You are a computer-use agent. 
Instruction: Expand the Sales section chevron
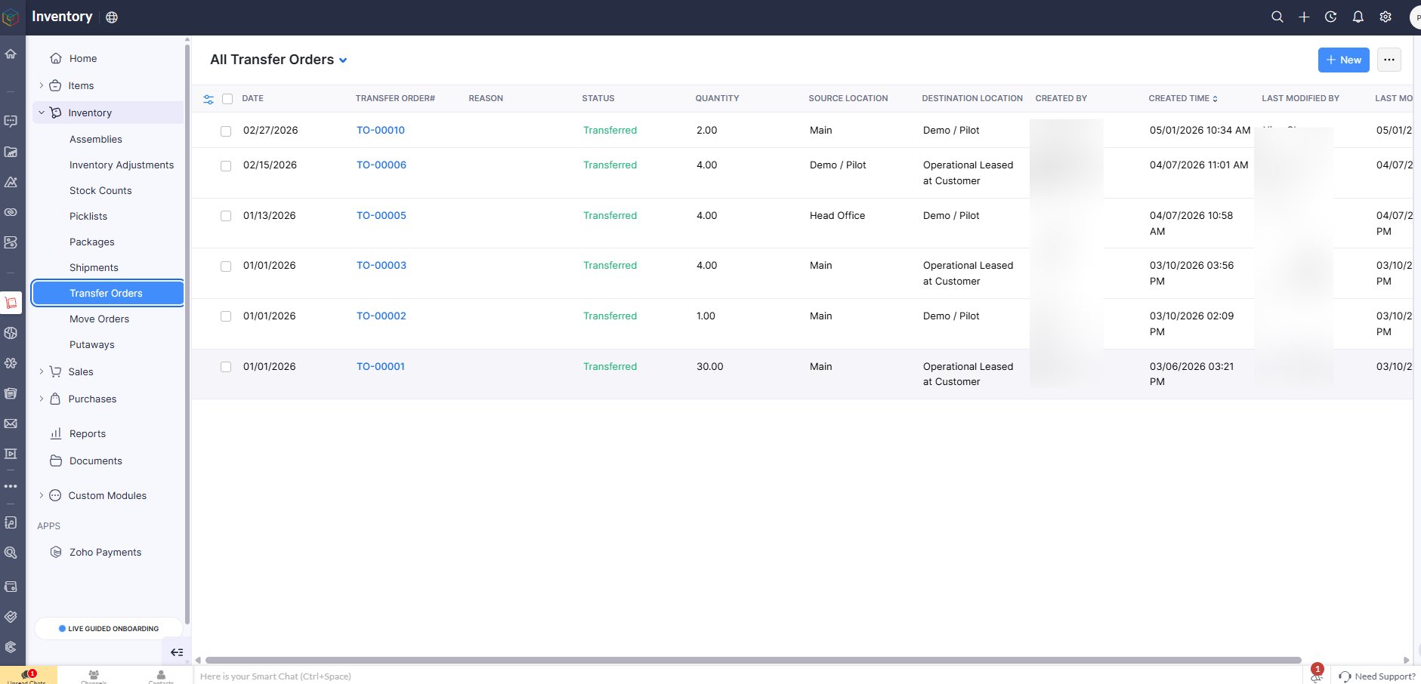click(x=41, y=371)
